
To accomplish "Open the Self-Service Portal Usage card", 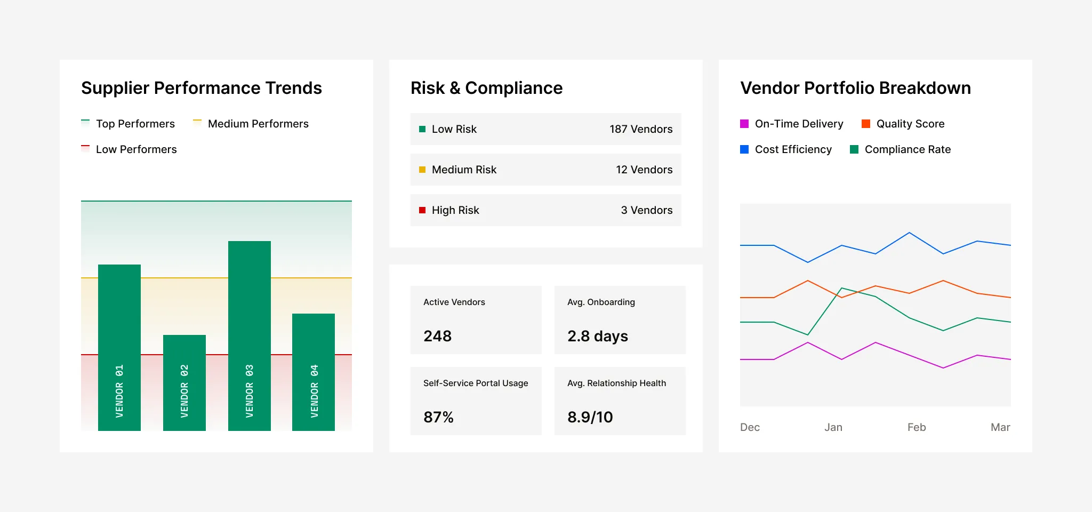I will pos(476,401).
